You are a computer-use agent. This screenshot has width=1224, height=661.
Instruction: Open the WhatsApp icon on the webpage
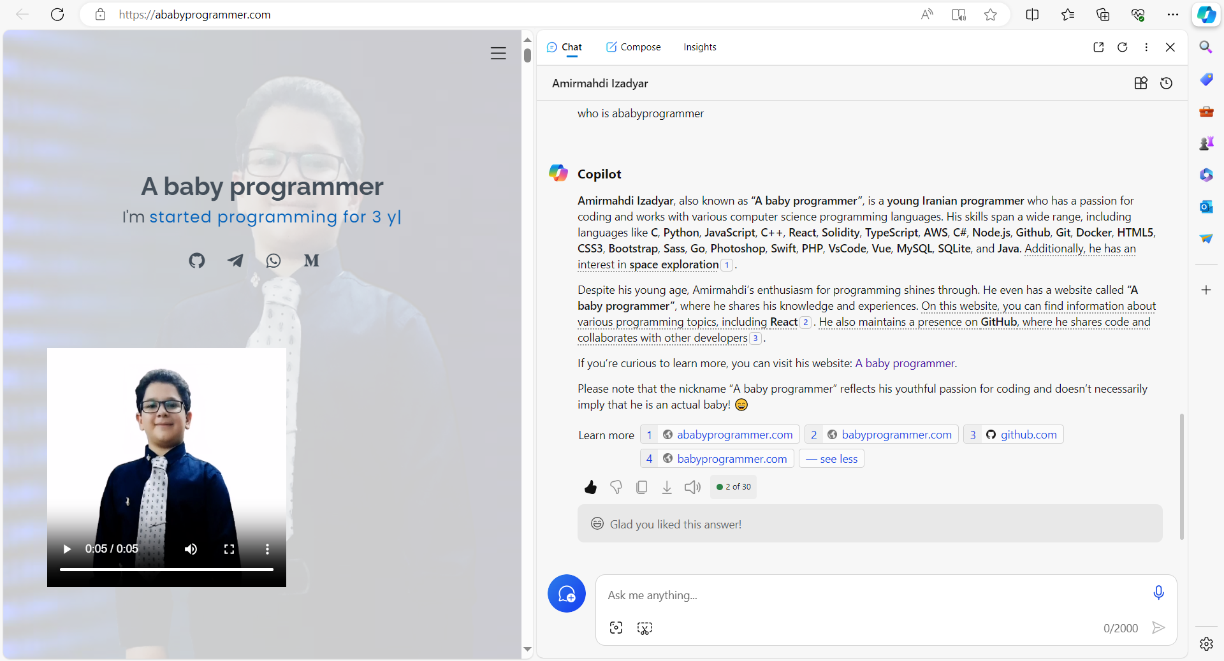273,260
